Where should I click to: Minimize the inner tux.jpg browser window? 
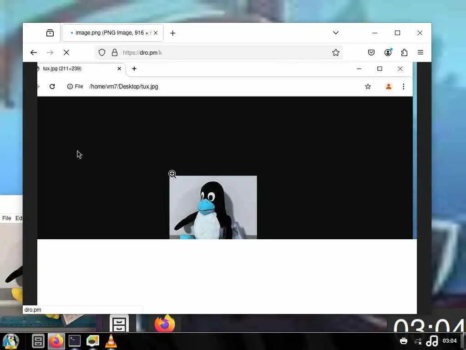click(x=359, y=69)
